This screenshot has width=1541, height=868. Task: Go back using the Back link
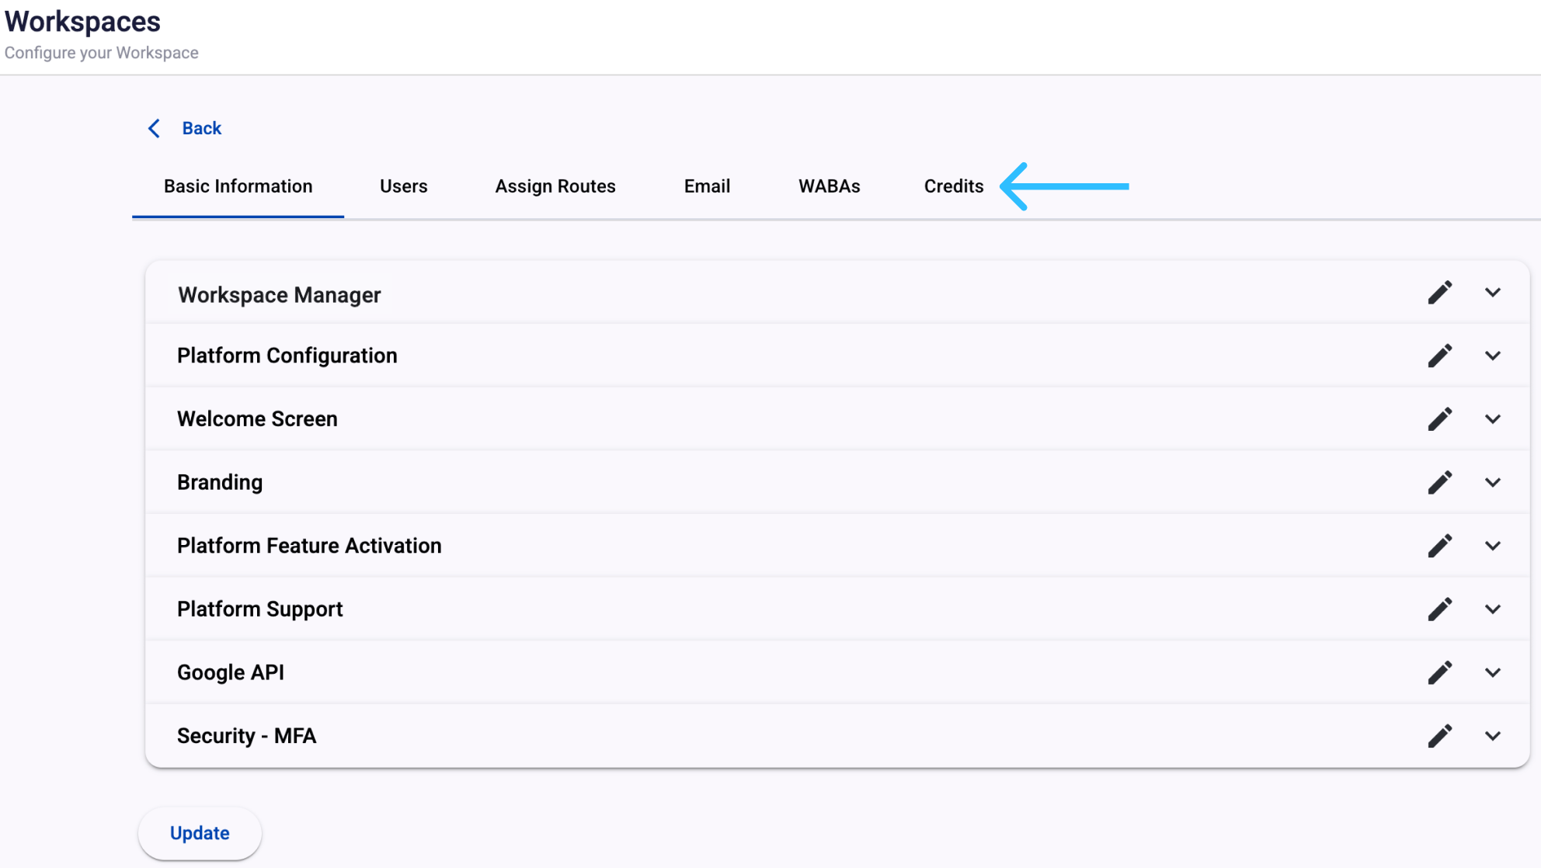[201, 128]
